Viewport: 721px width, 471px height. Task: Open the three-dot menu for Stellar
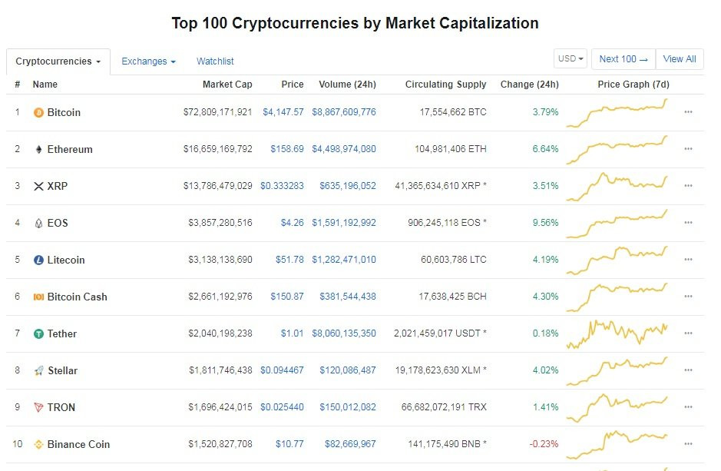click(688, 370)
